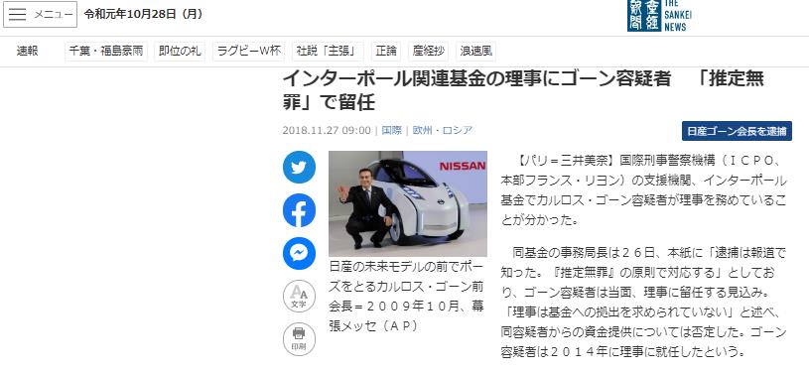Send the article via Messenger

(x=299, y=253)
